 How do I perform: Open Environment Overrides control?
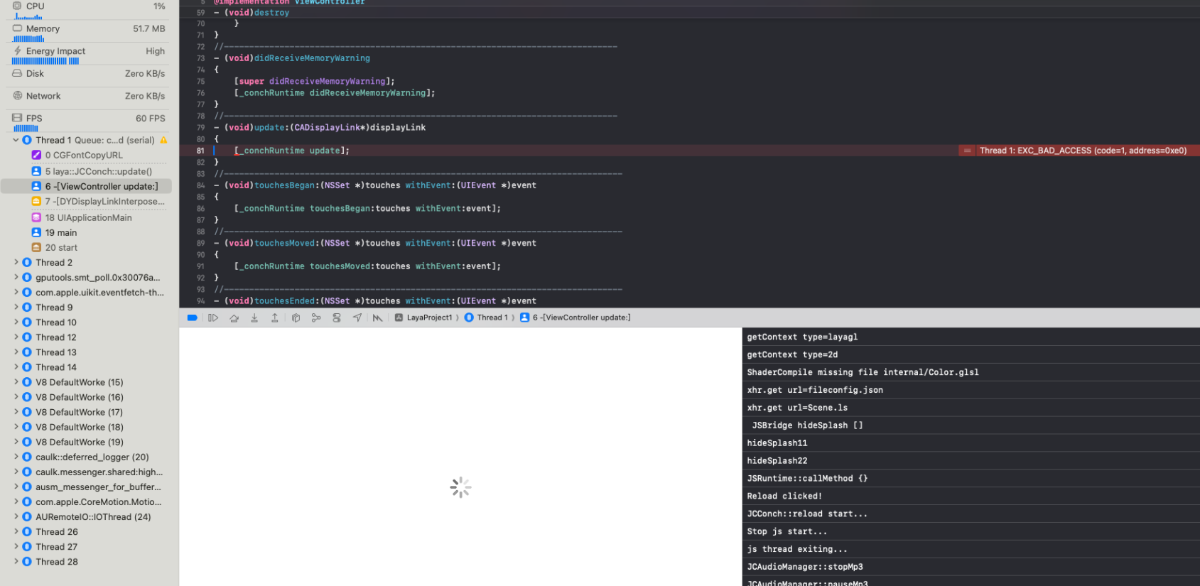coord(337,318)
